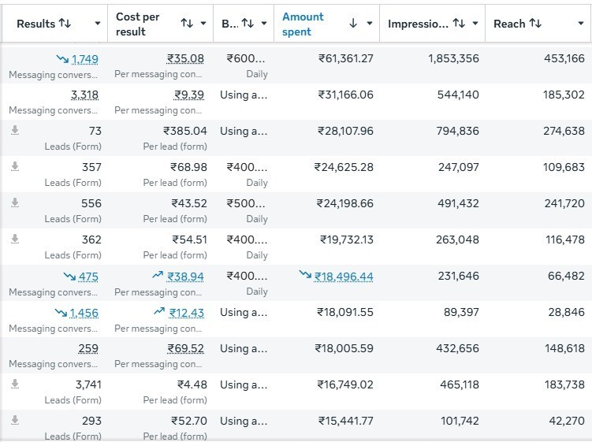Viewport: 592px width, 442px height.
Task: Click download icon beside 73 leads result
Action: [14, 131]
